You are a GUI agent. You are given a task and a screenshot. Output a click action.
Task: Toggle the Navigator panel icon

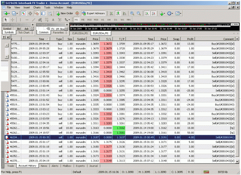37,14
